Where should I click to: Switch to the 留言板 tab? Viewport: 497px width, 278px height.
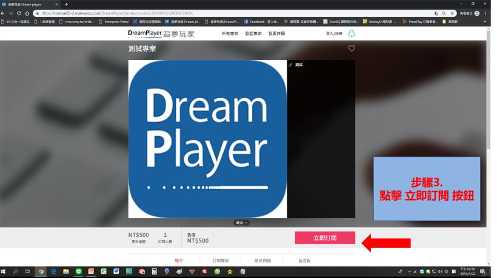(x=304, y=260)
